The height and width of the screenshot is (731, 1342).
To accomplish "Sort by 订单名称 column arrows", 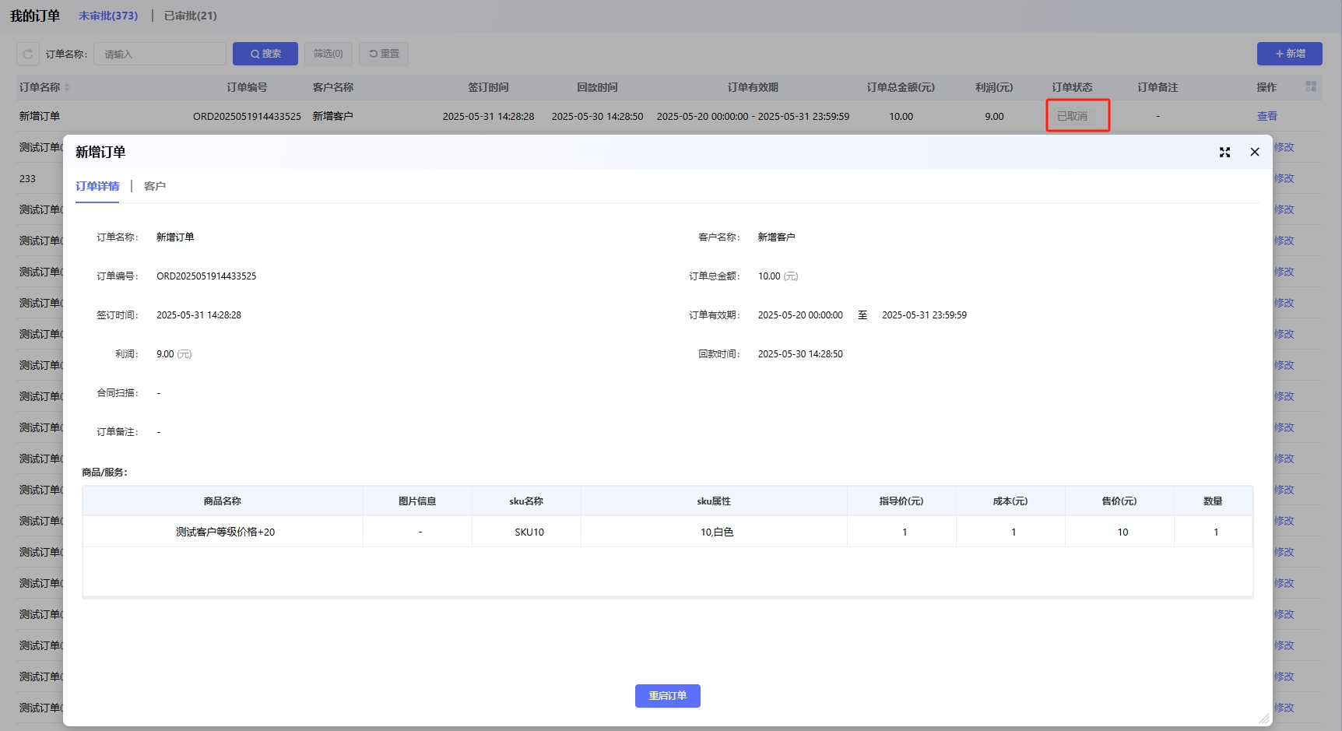I will 67,87.
